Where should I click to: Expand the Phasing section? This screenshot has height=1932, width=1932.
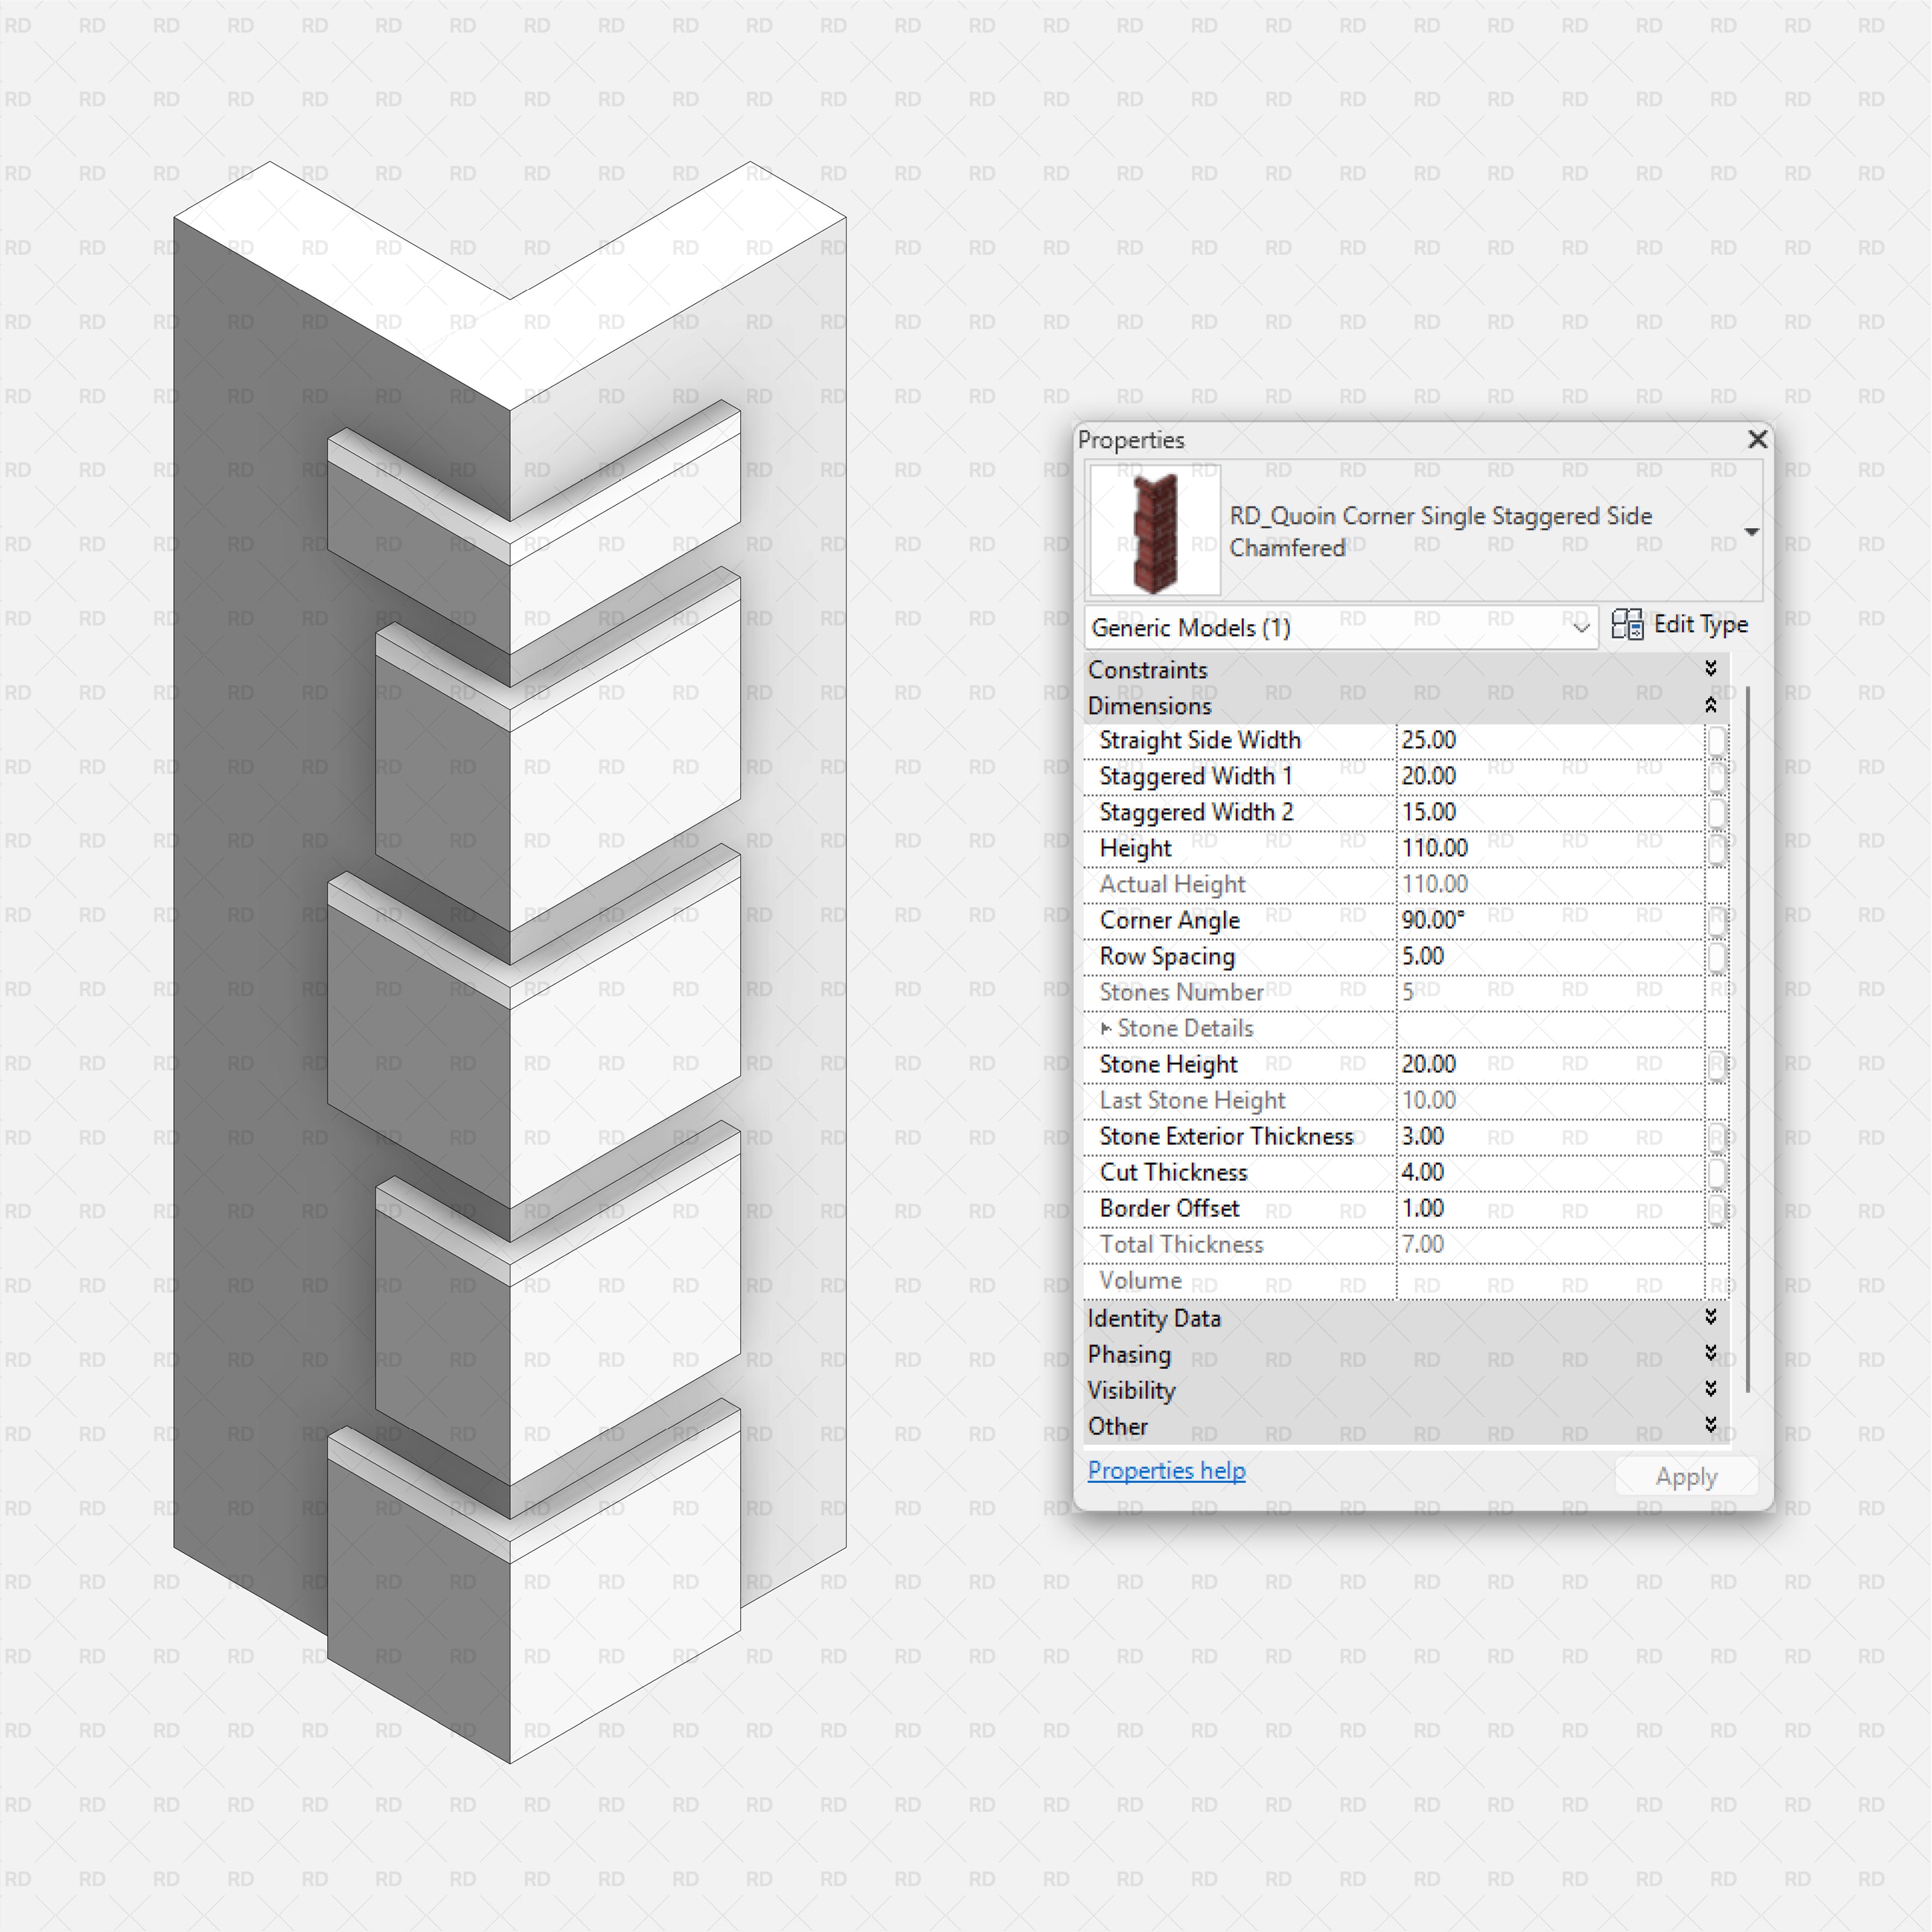coord(1712,1354)
